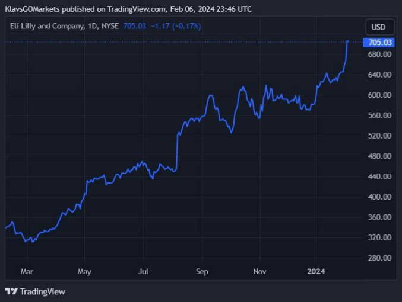Click the Mar time axis label
The width and height of the screenshot is (402, 302).
(x=27, y=271)
